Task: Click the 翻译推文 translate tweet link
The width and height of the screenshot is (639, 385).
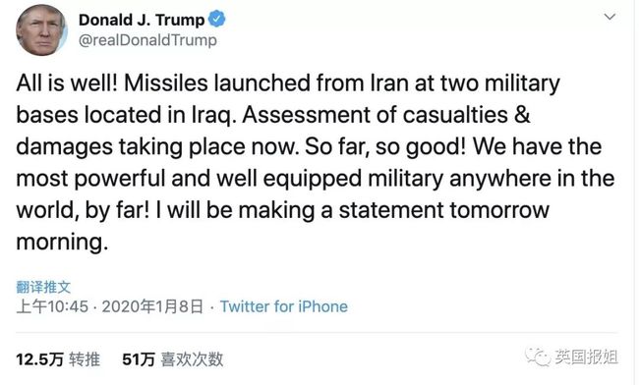Action: 43,287
